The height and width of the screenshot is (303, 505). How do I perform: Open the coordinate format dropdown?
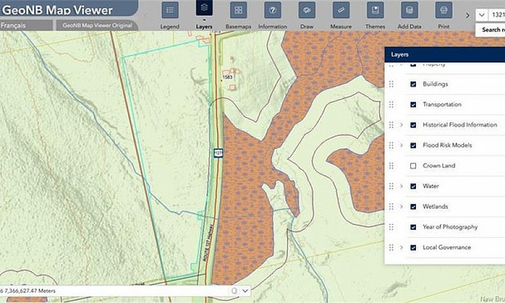coord(246,291)
